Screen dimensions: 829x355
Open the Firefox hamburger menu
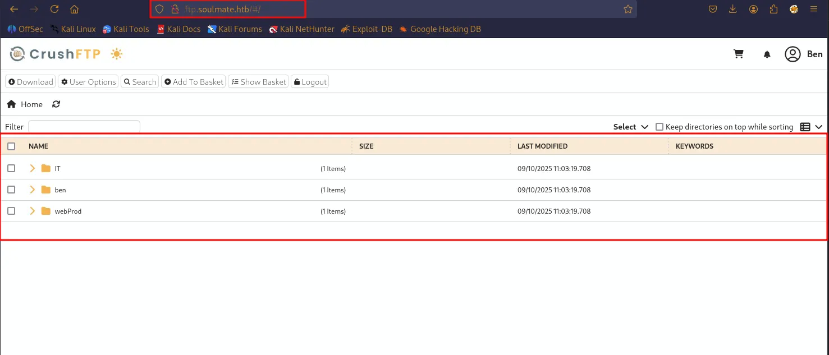(814, 9)
